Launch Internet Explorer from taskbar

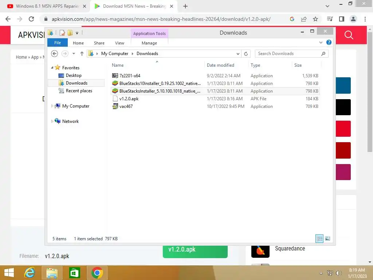click(30, 273)
